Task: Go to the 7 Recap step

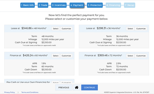Action: pyautogui.click(x=130, y=5)
